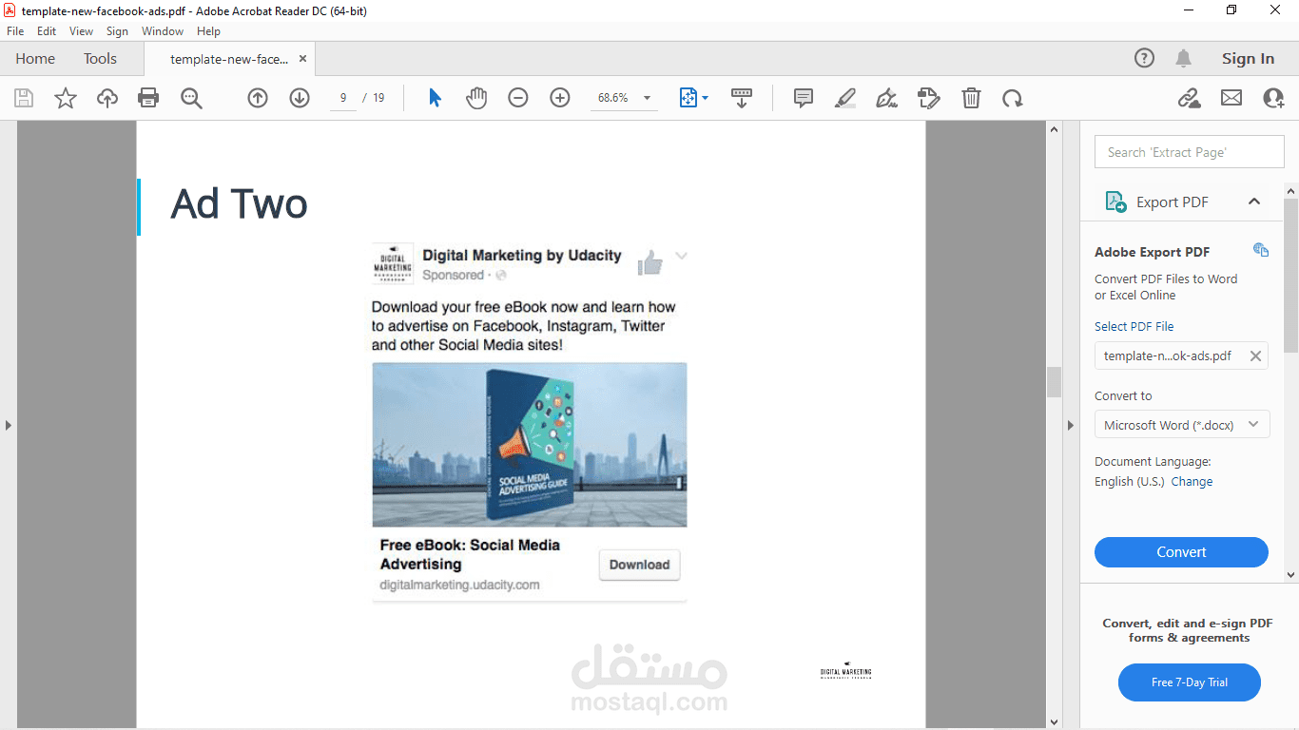Image resolution: width=1299 pixels, height=730 pixels.
Task: Send the file by email envelope icon
Action: (x=1231, y=98)
